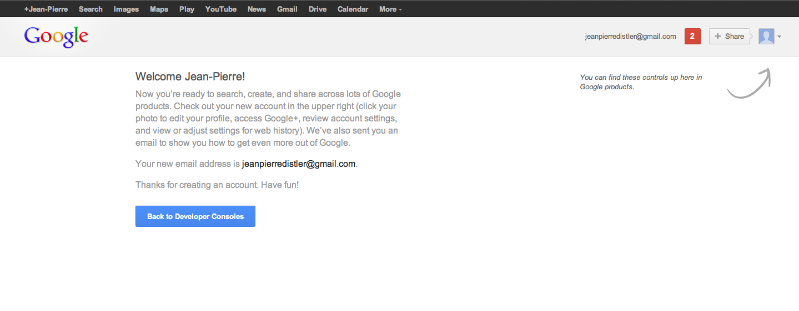The image size is (799, 311).
Task: Click jeanpierredistler@gmail.com in the header
Action: point(630,37)
